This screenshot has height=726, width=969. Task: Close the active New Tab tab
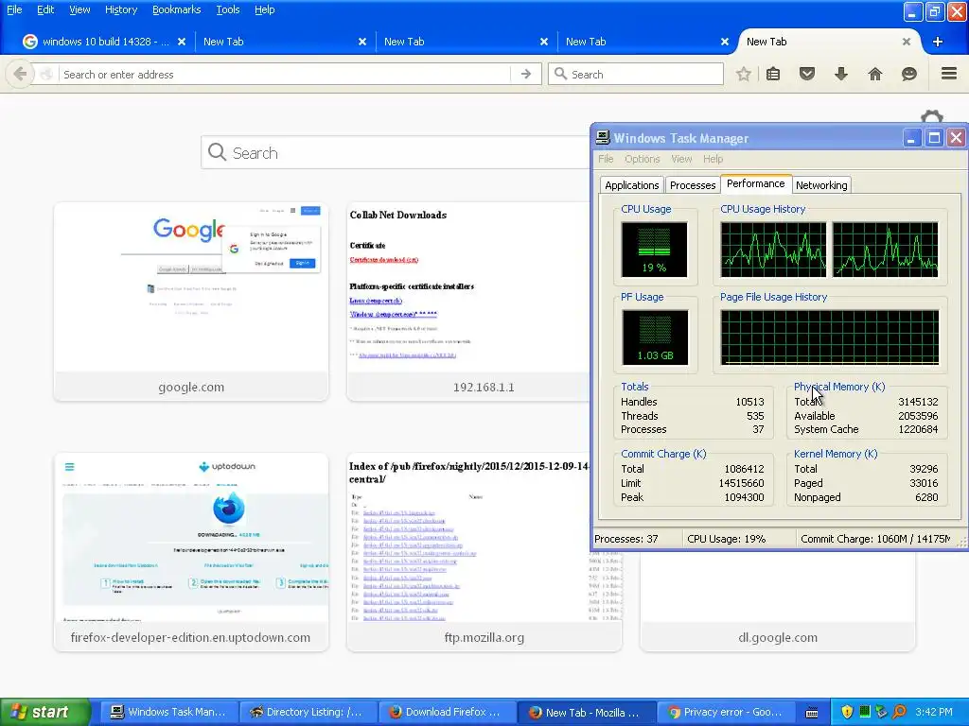[907, 42]
